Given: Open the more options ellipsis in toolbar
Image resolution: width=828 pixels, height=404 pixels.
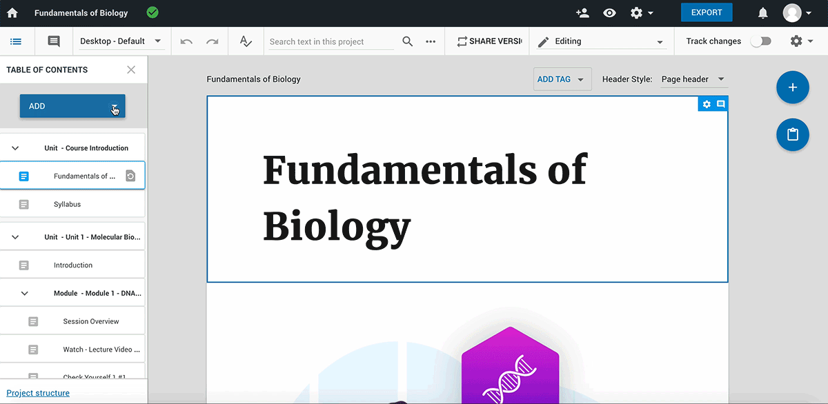Looking at the screenshot, I should pyautogui.click(x=431, y=41).
